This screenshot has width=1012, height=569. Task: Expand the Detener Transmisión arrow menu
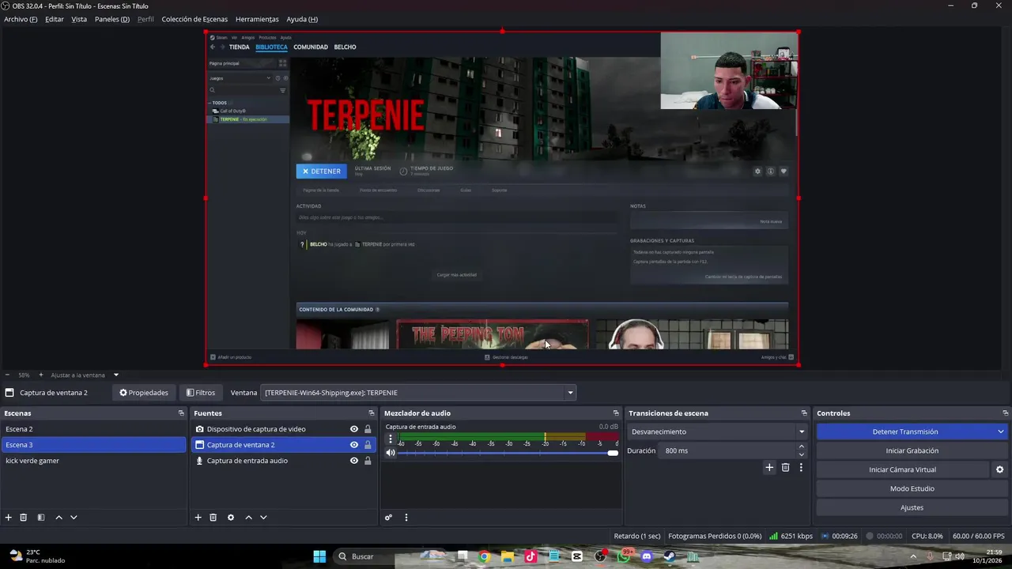[1000, 431]
